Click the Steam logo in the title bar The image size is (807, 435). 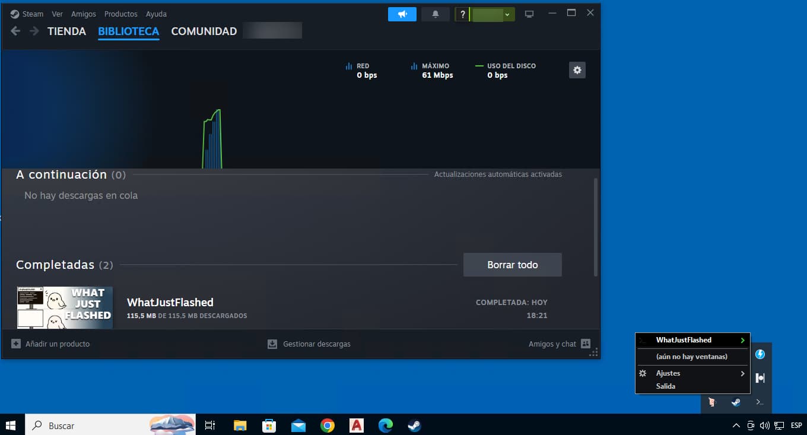[x=15, y=14]
